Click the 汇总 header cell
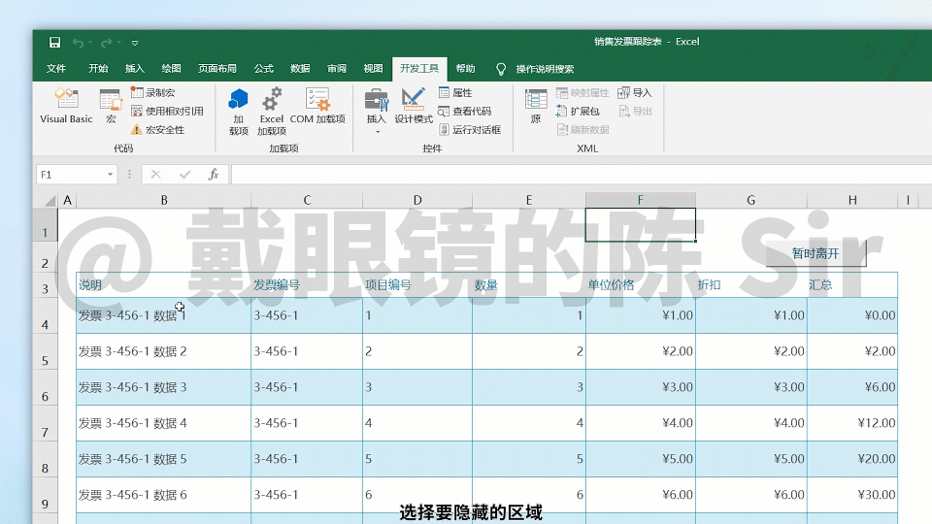Viewport: 932px width, 524px height. click(x=851, y=285)
